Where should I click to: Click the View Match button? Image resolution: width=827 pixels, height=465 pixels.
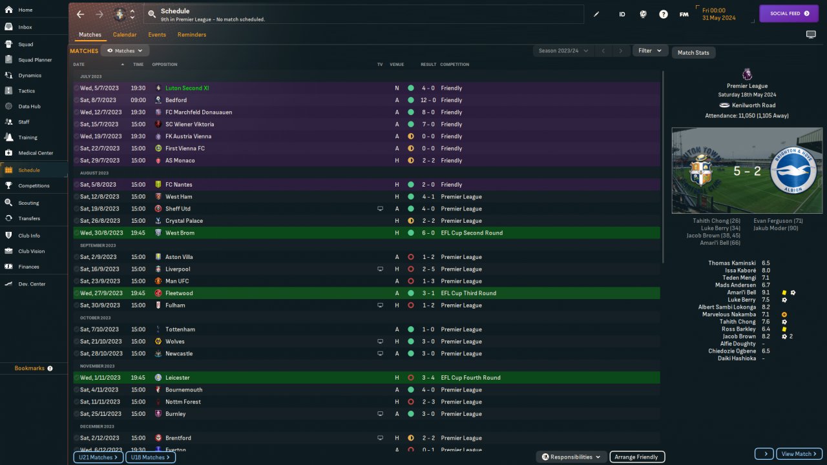[x=800, y=454]
